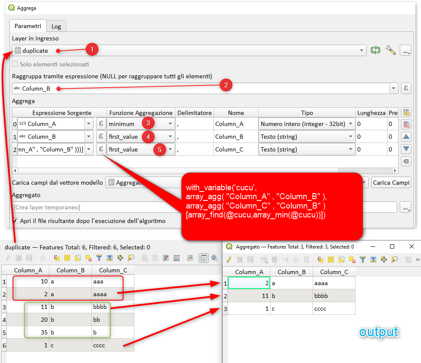This screenshot has height=363, width=421.
Task: Open expression editor for the grouping expression
Action: (406, 89)
